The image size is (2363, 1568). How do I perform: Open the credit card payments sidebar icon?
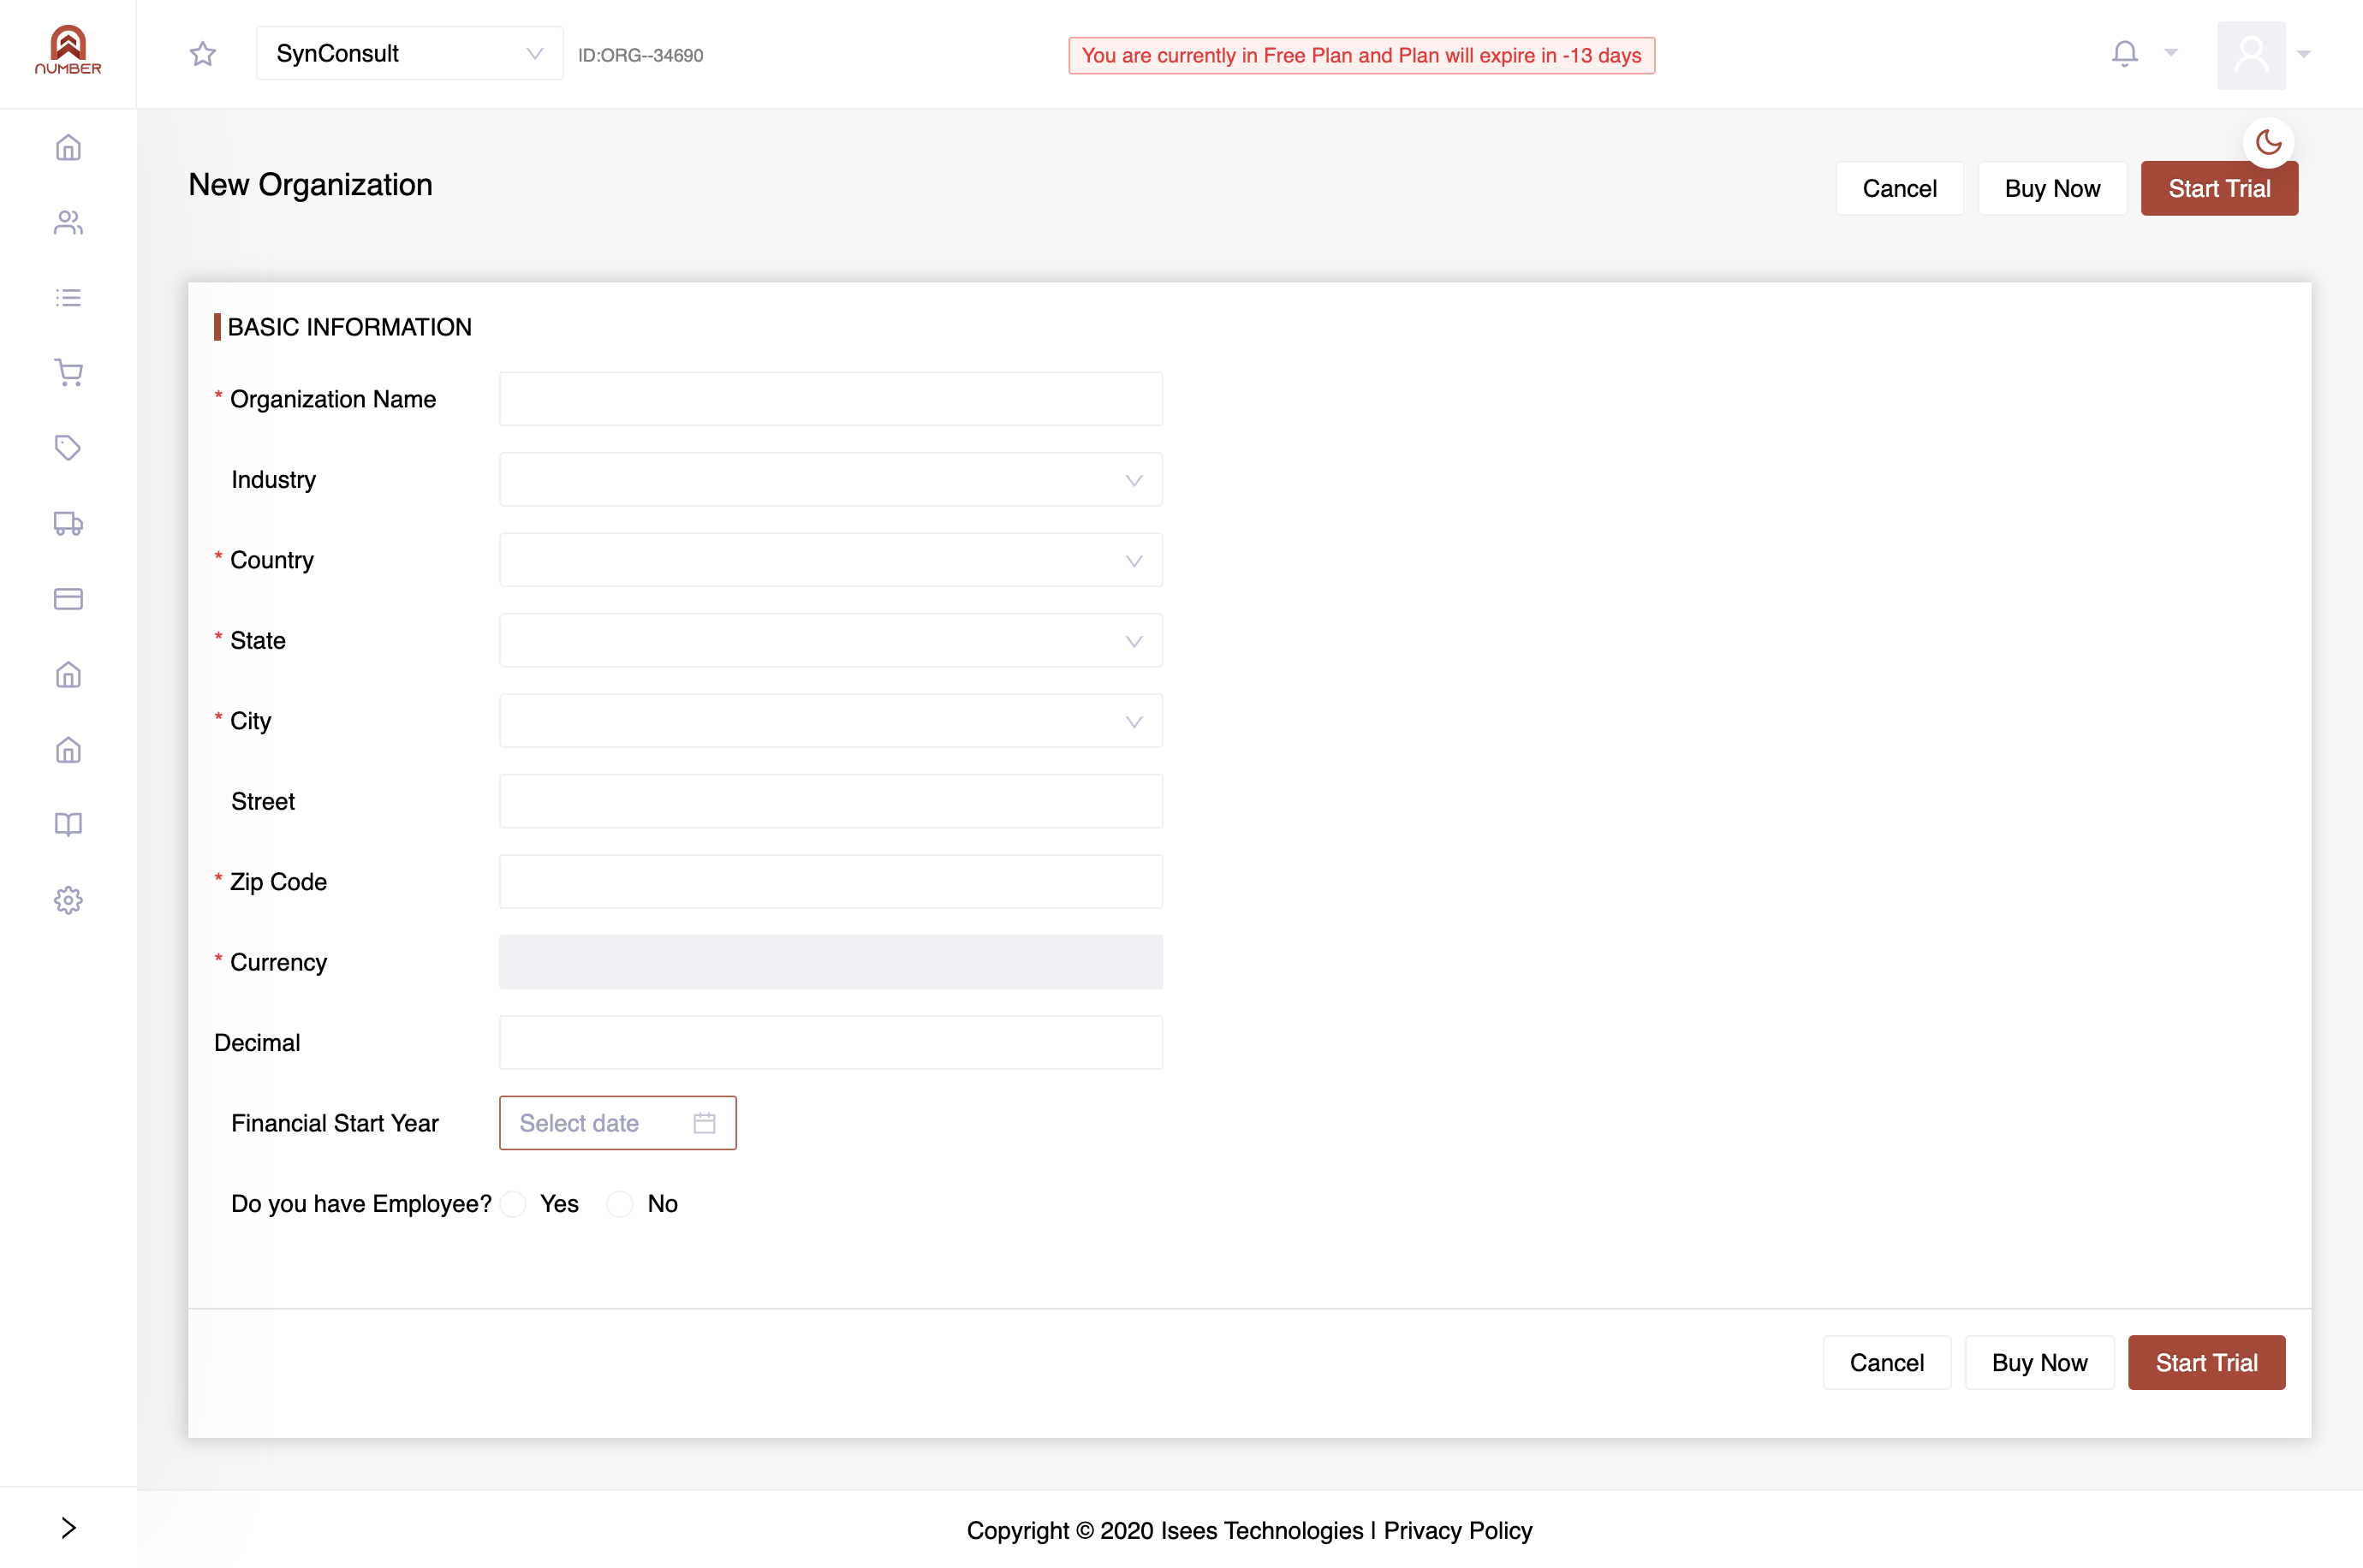pyautogui.click(x=68, y=599)
